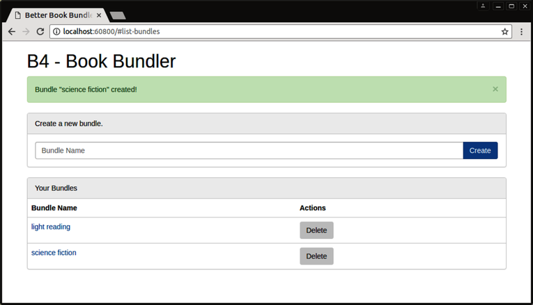View site info icon beside localhost

coord(56,31)
